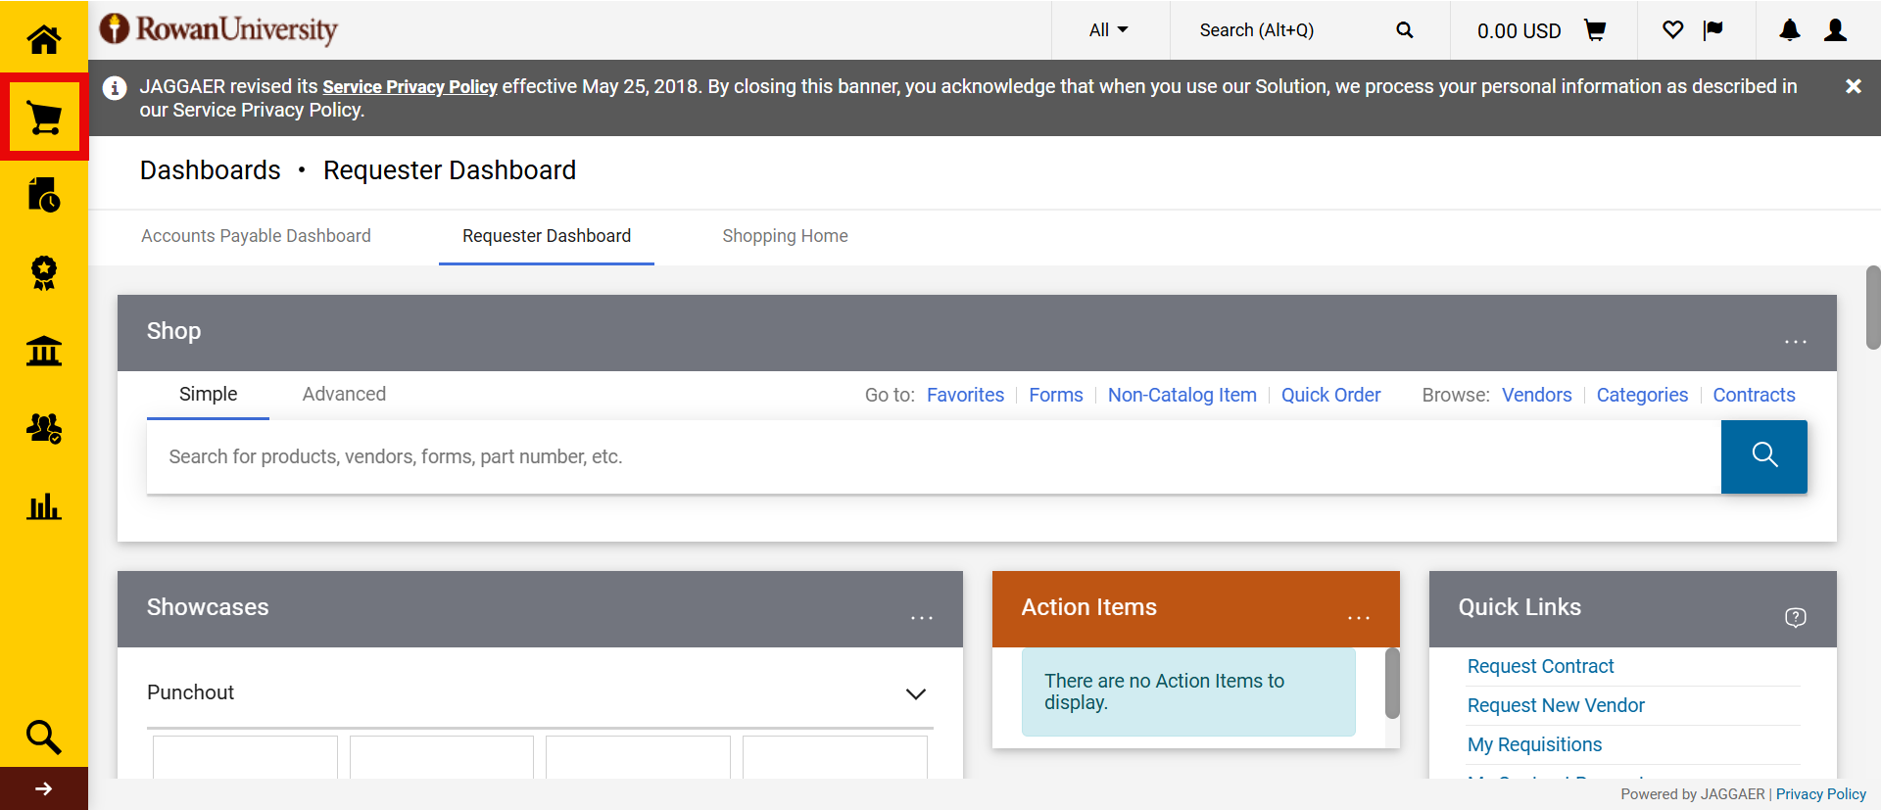Open the user profile icon
This screenshot has height=810, width=1881.
(1835, 30)
